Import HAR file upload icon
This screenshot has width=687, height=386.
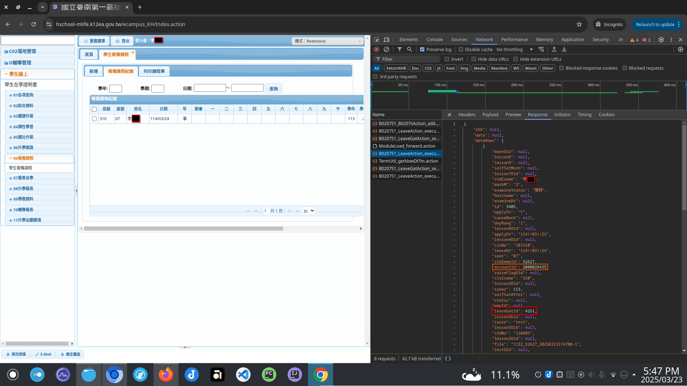(x=554, y=49)
